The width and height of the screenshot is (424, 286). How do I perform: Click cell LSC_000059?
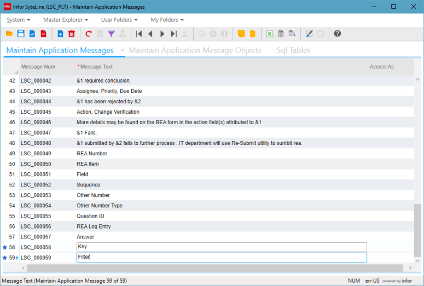coord(36,258)
